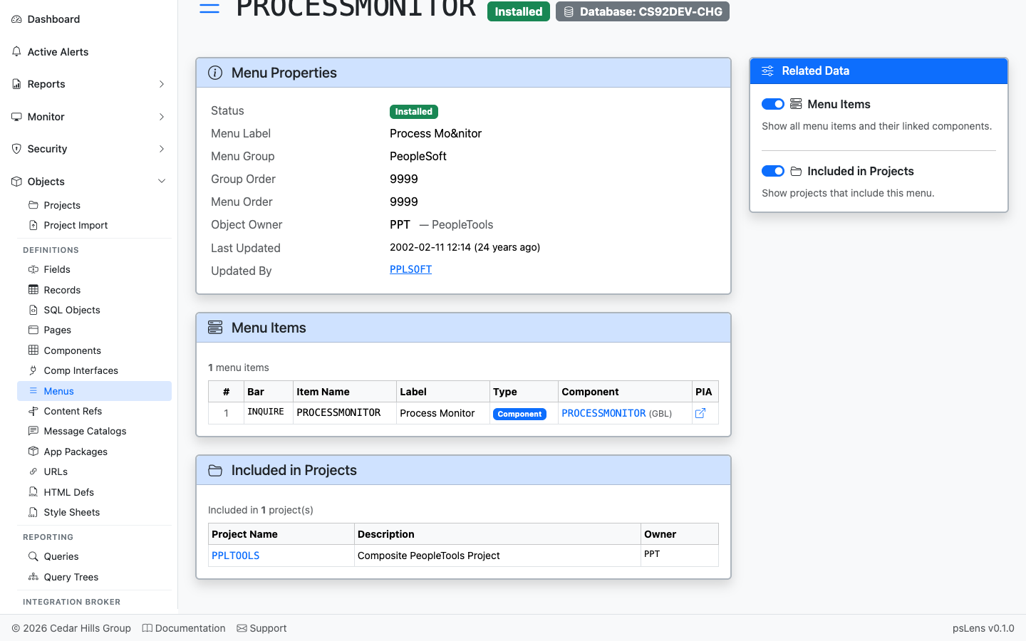The width and height of the screenshot is (1026, 641).
Task: Click the Related Data sliders icon
Action: tap(767, 71)
